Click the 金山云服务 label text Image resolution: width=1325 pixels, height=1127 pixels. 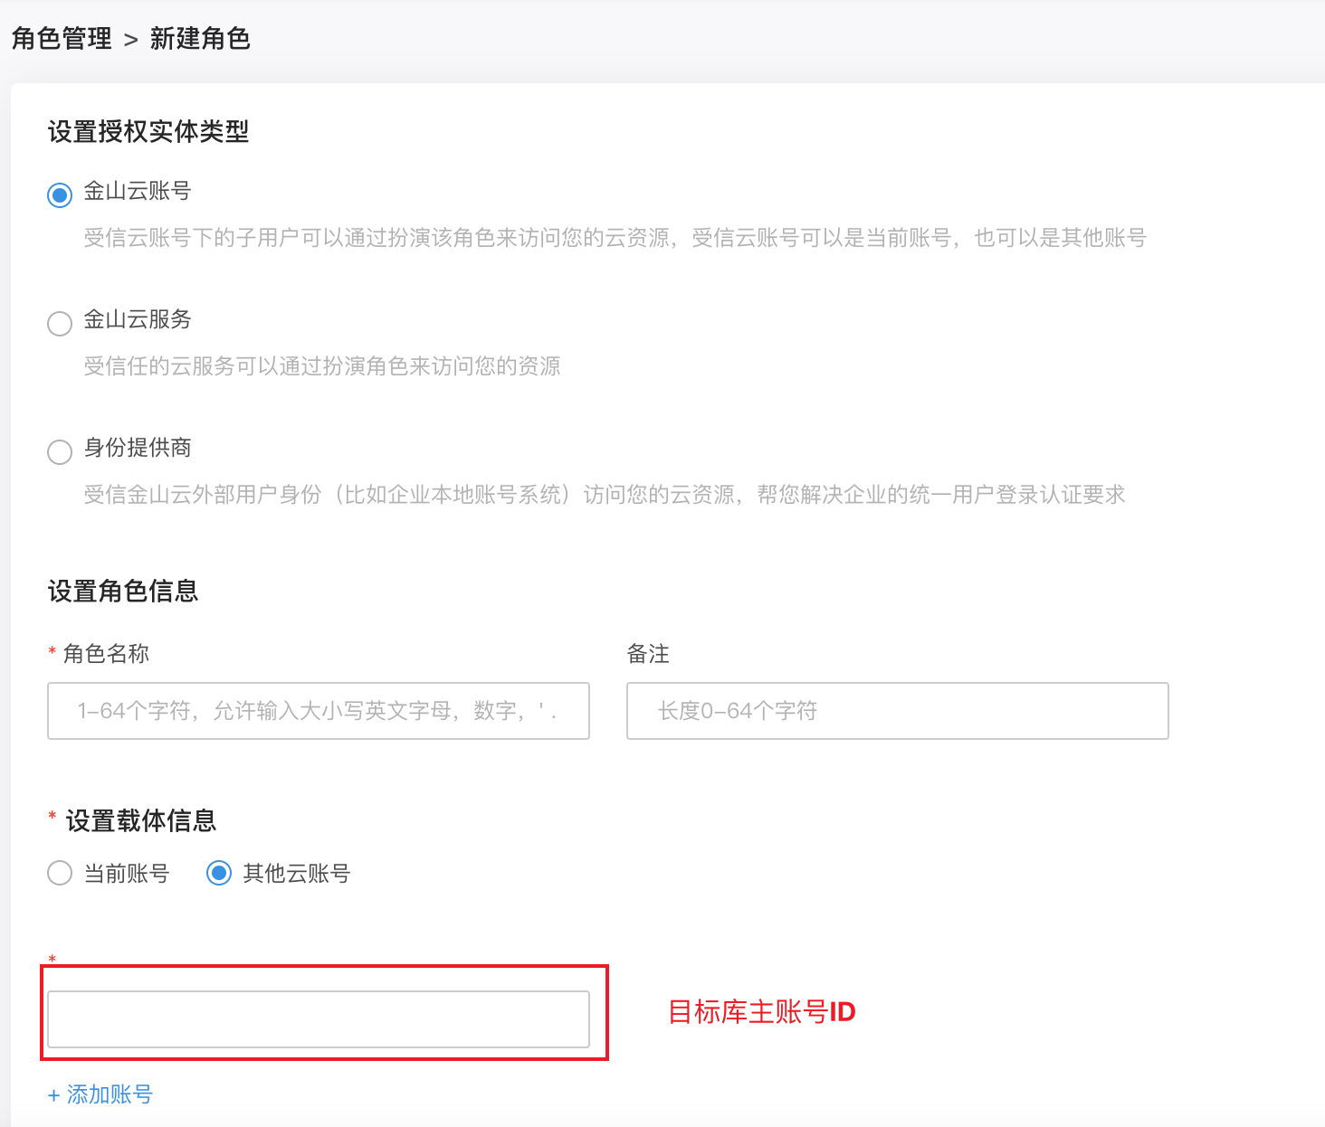[x=138, y=319]
